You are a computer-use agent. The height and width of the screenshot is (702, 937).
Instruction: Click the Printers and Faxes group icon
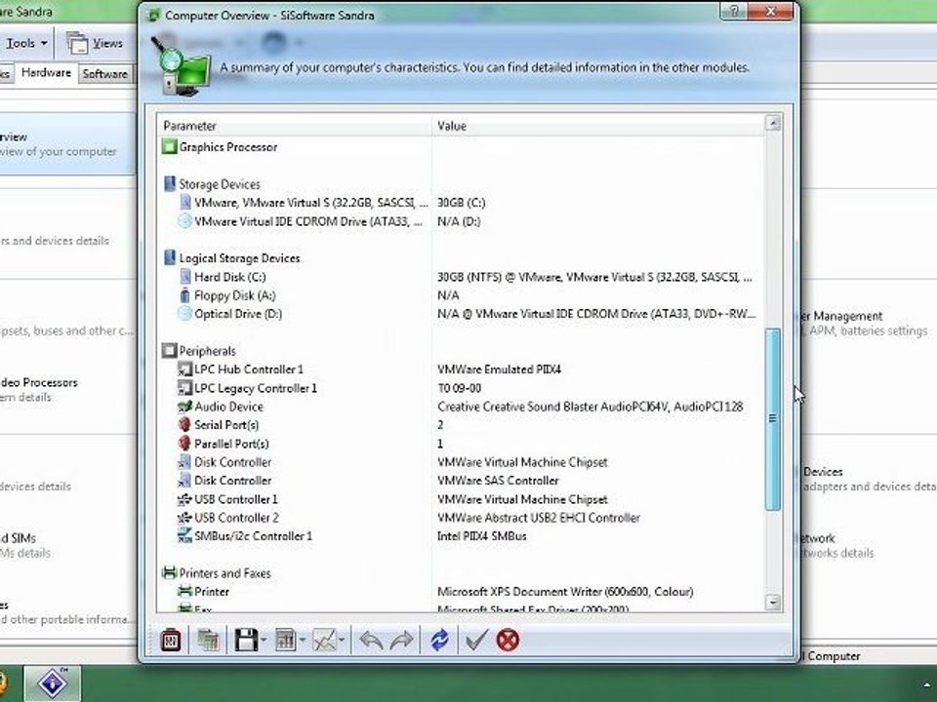[x=170, y=573]
